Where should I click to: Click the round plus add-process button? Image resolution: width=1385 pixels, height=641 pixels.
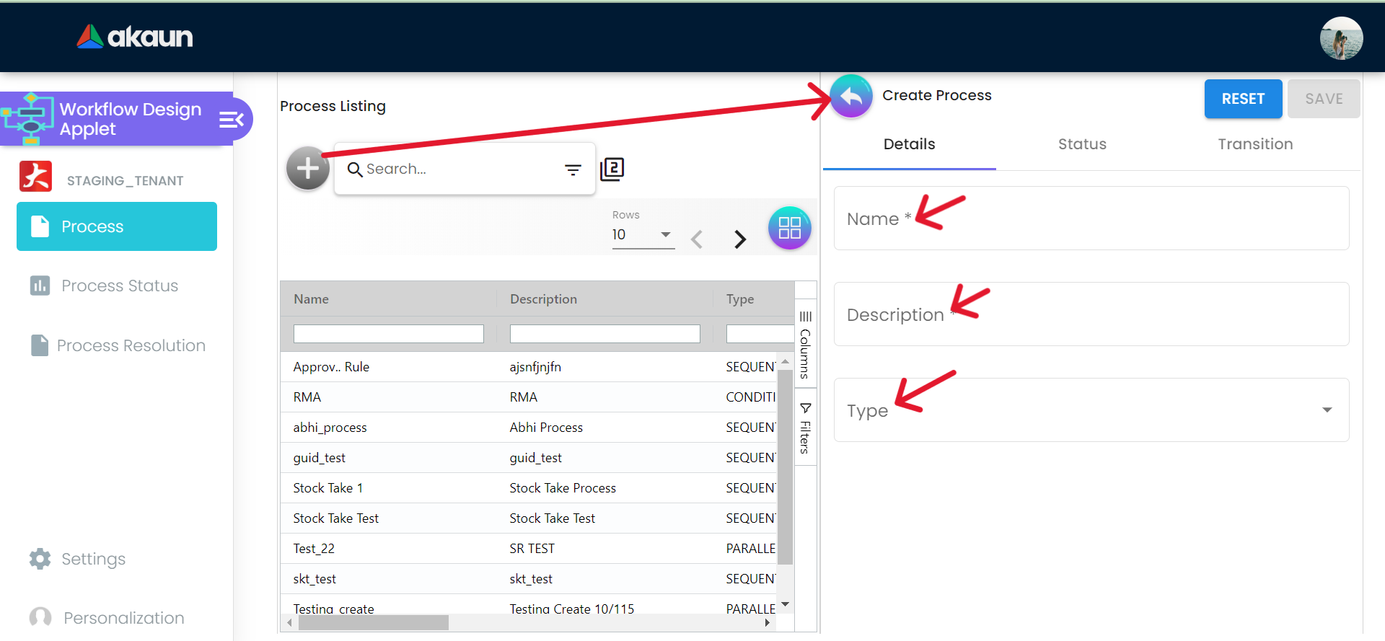(308, 169)
